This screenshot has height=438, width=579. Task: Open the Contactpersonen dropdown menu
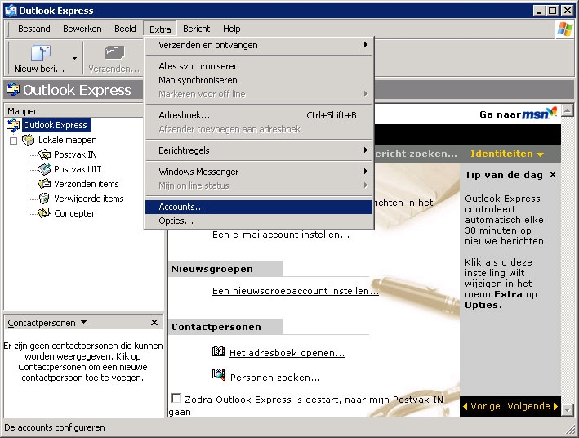pos(84,322)
